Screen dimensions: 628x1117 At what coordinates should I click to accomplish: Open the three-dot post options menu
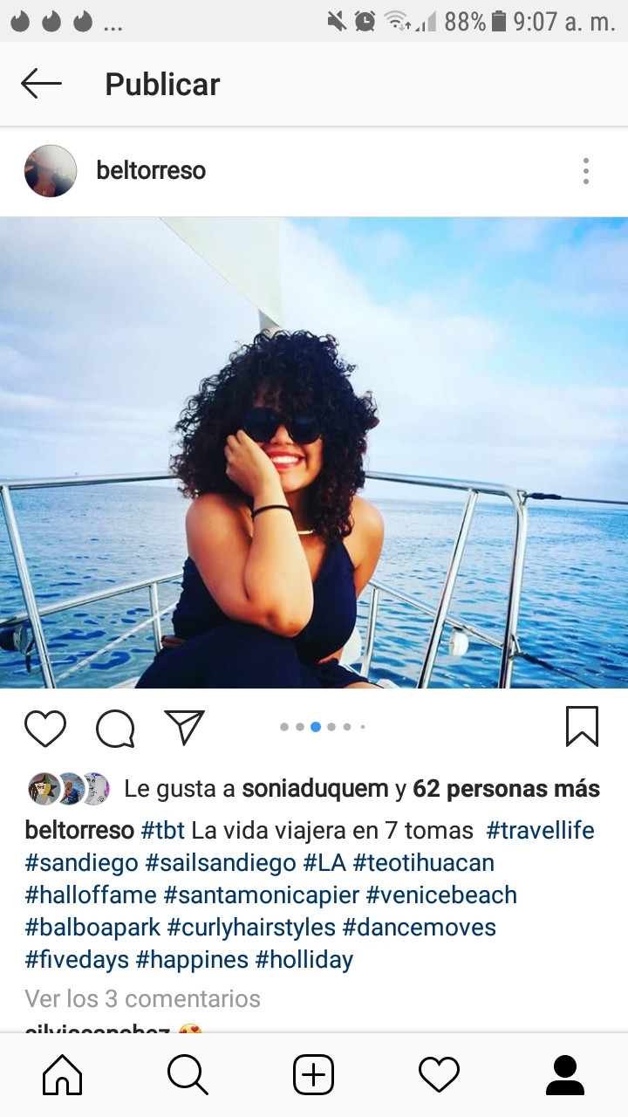pos(586,171)
